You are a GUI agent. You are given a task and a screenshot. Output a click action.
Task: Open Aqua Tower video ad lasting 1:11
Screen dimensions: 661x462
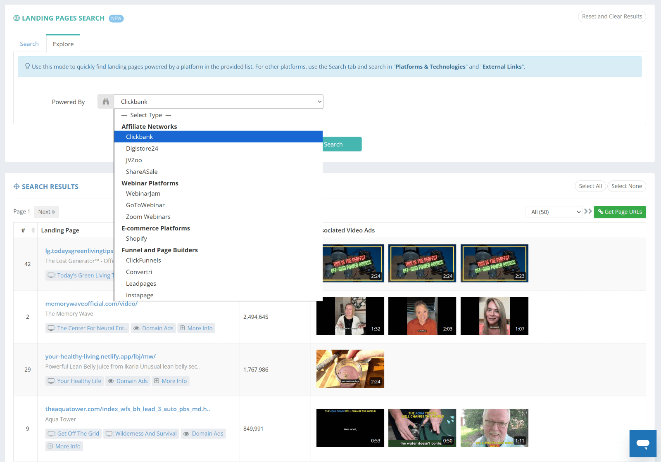[x=495, y=428]
